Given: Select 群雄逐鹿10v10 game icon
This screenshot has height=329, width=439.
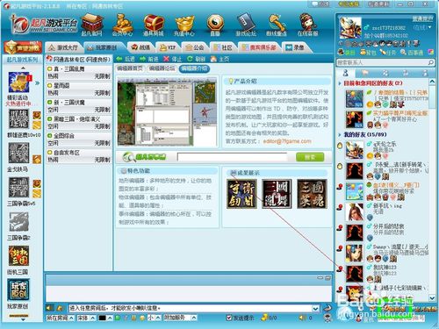Looking at the screenshot, I should pyautogui.click(x=18, y=119).
